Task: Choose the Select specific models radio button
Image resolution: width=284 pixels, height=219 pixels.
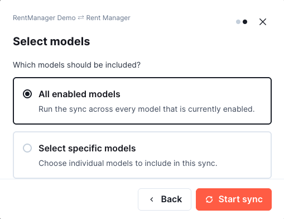Action: [x=27, y=148]
